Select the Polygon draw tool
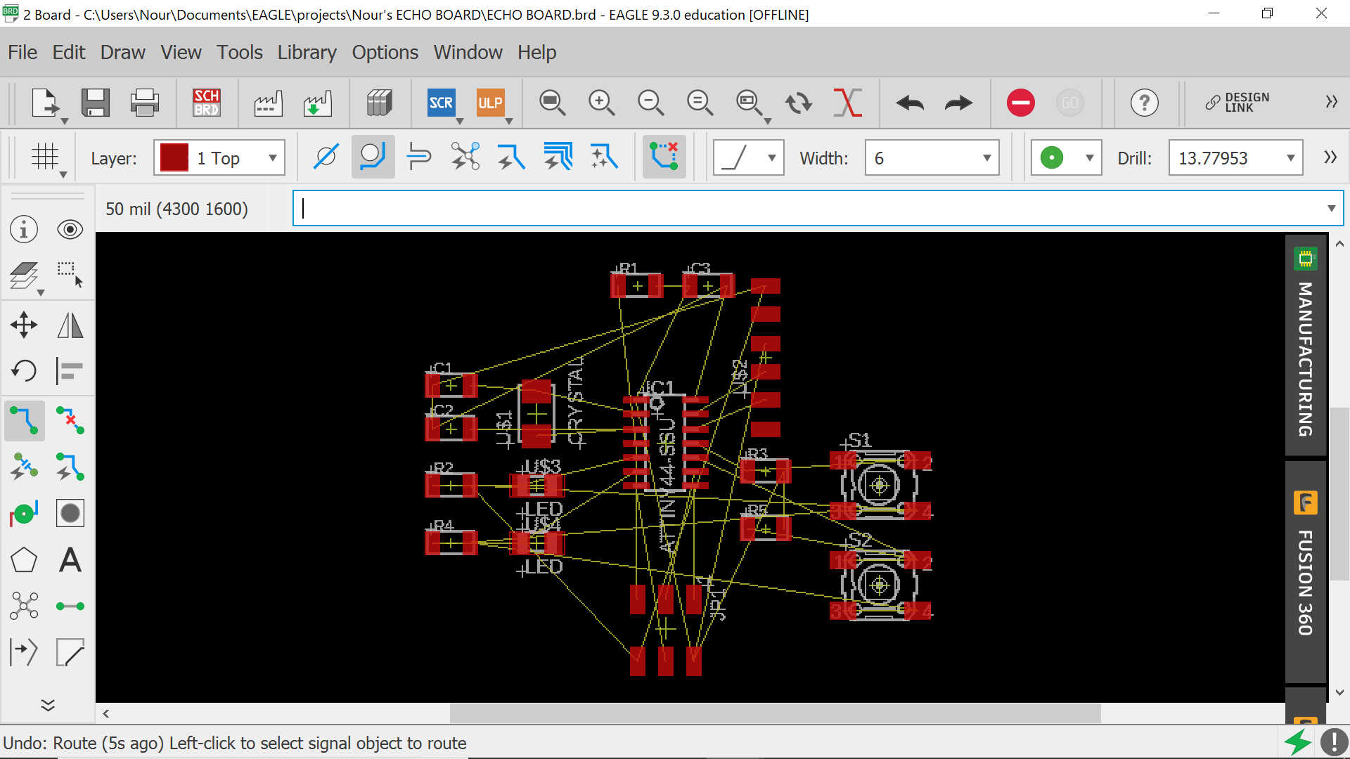Viewport: 1350px width, 759px height. pos(24,560)
